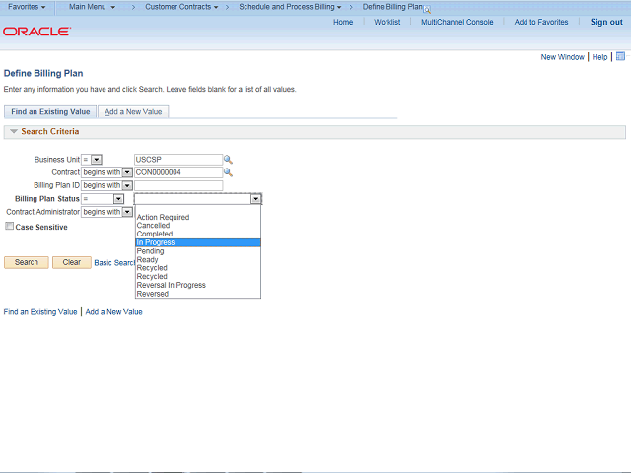Click Define Billing Plan breadcrumb

click(x=392, y=7)
